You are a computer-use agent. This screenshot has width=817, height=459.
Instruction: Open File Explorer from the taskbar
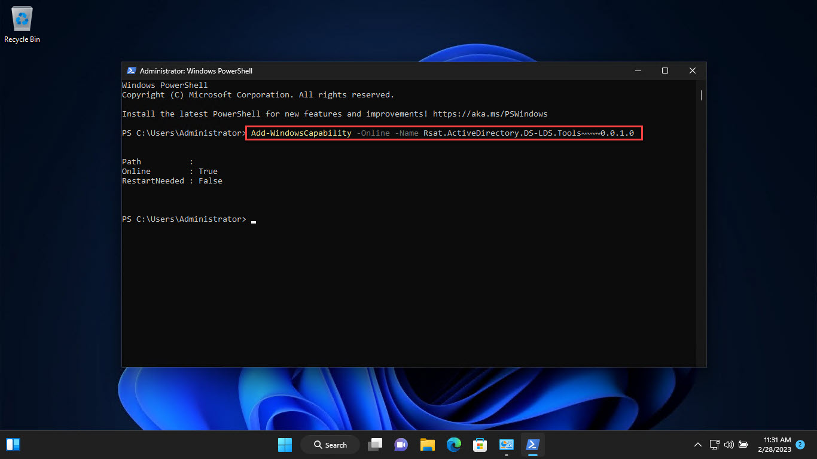pyautogui.click(x=427, y=445)
